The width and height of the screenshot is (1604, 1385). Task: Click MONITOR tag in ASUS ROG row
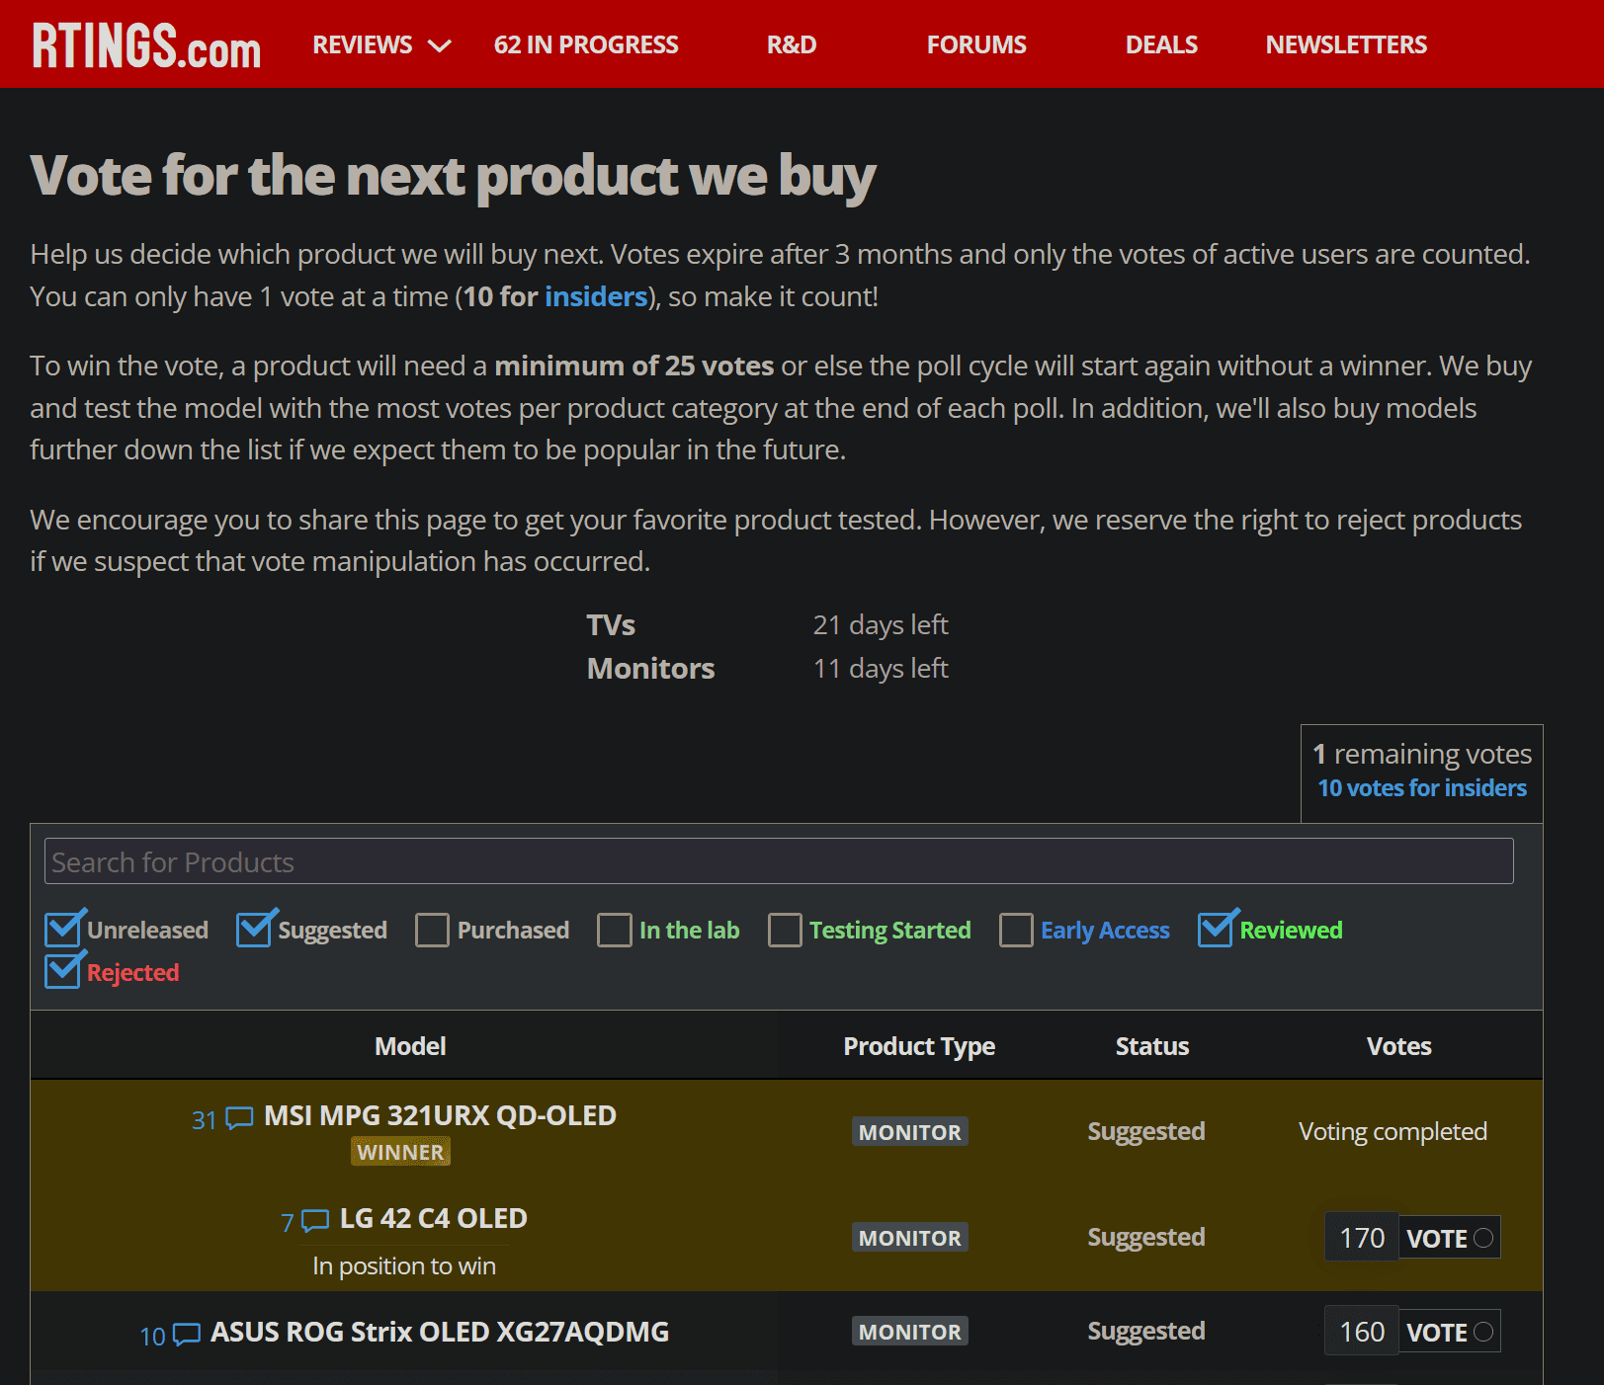tap(910, 1332)
